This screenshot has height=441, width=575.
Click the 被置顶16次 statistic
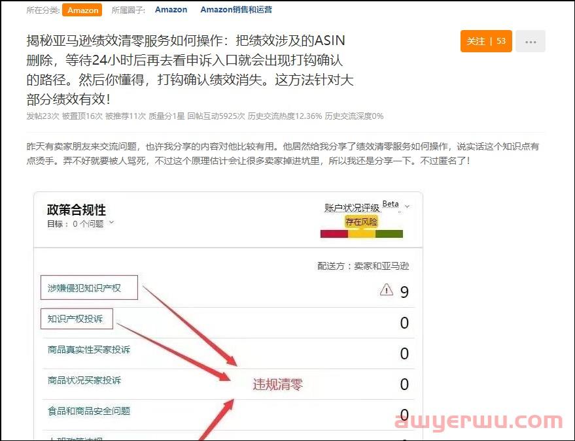pyautogui.click(x=82, y=116)
